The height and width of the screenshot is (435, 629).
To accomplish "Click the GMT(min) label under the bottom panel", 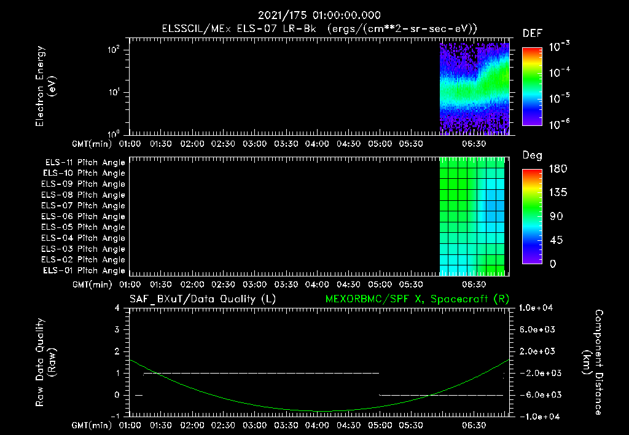I will pyautogui.click(x=92, y=425).
